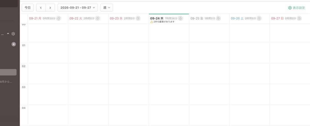Click the 2件の重複があります warning text

(164, 22)
